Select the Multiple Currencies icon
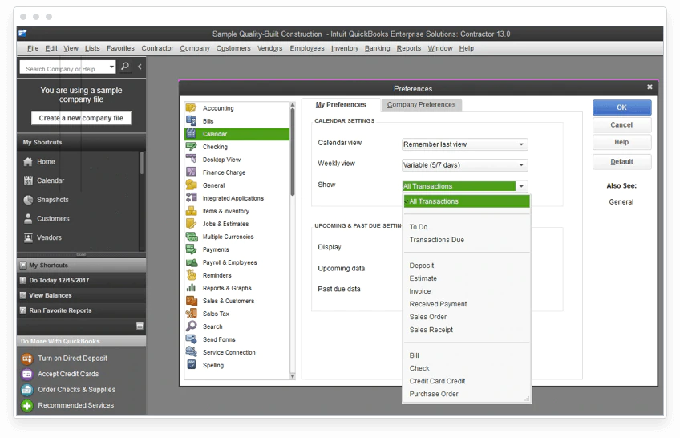This screenshot has height=438, width=680. click(x=191, y=237)
